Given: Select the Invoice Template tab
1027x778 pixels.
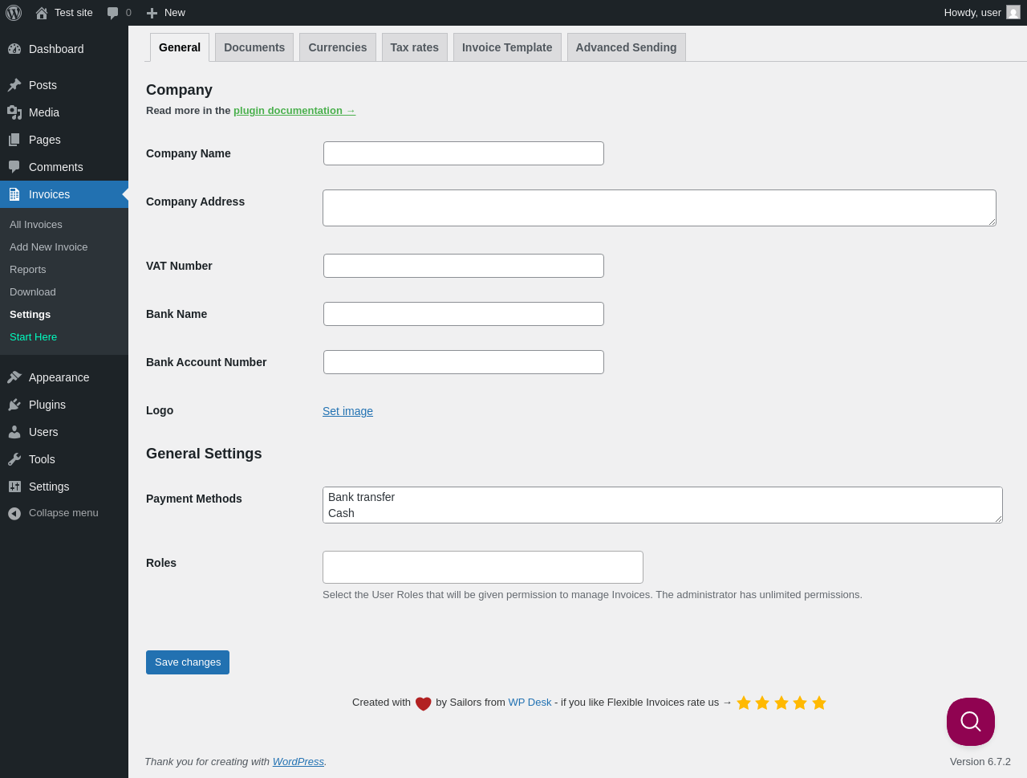Looking at the screenshot, I should pyautogui.click(x=507, y=47).
